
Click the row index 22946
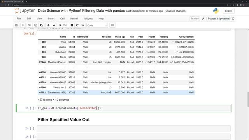pos(42,62)
